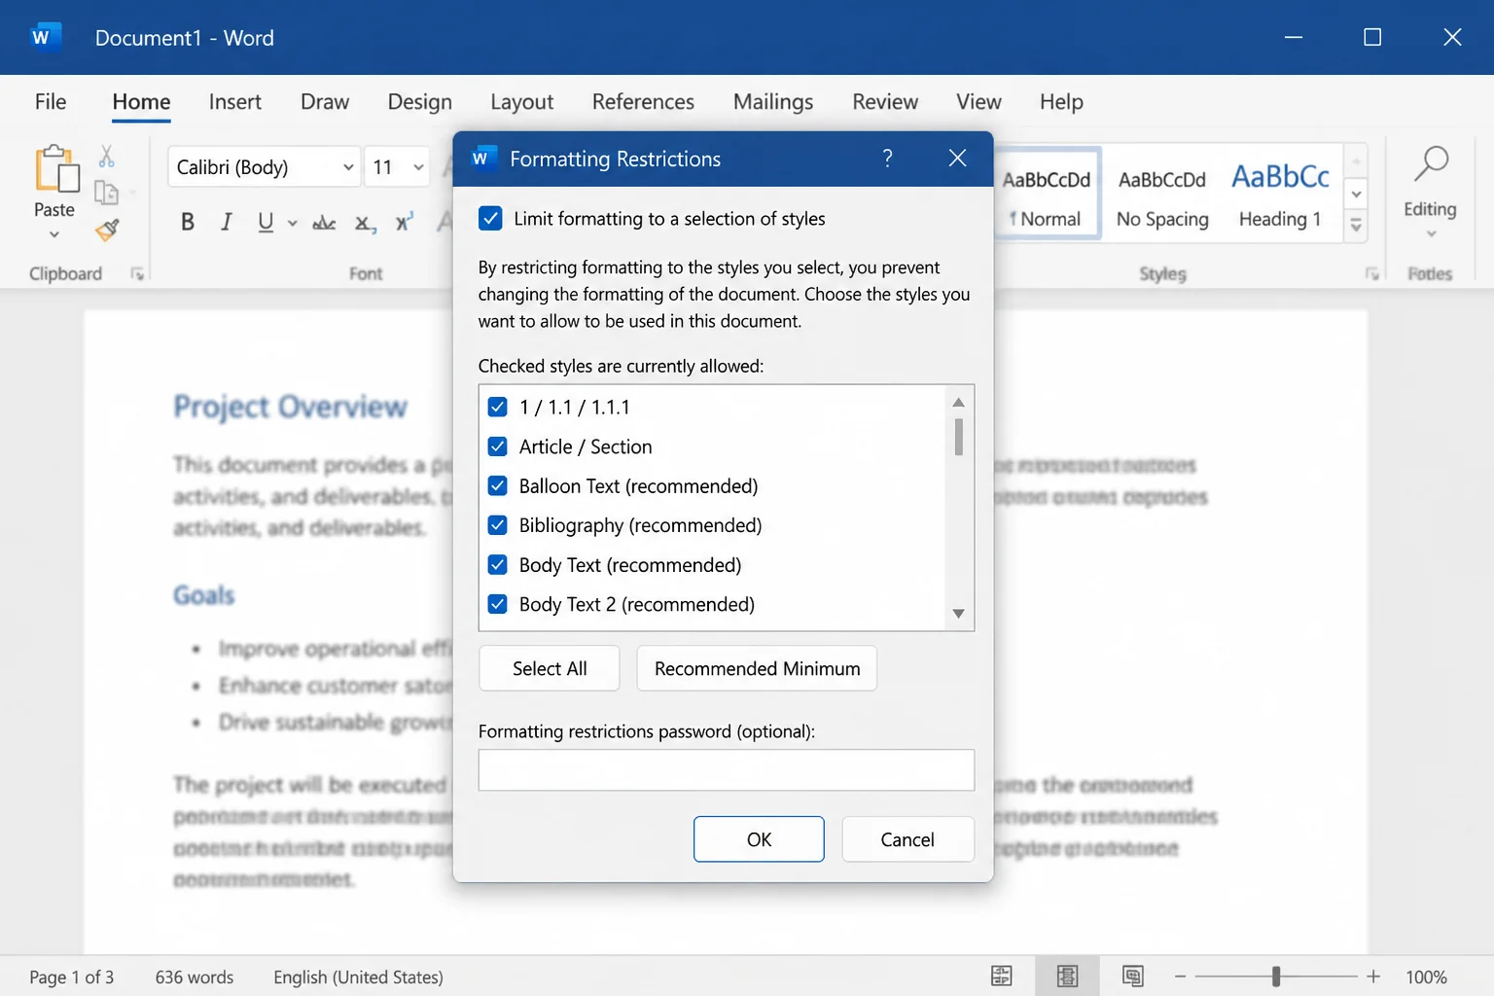Expand the Styles gallery More button
This screenshot has width=1494, height=996.
(1356, 226)
